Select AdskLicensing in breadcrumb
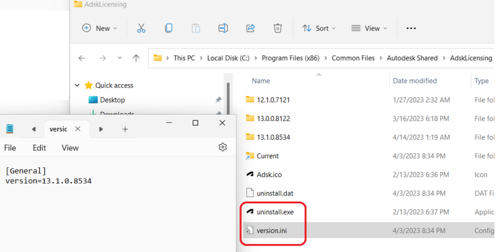This screenshot has height=252, width=498. pyautogui.click(x=471, y=58)
